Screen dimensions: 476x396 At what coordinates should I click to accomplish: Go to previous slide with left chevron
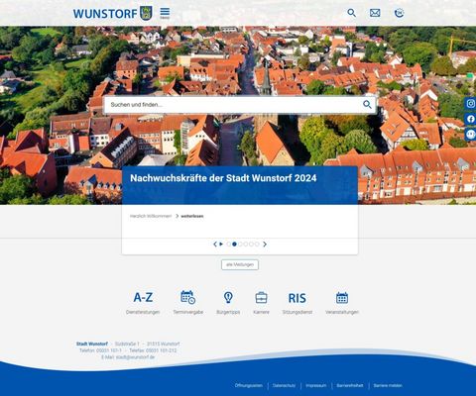[215, 245]
